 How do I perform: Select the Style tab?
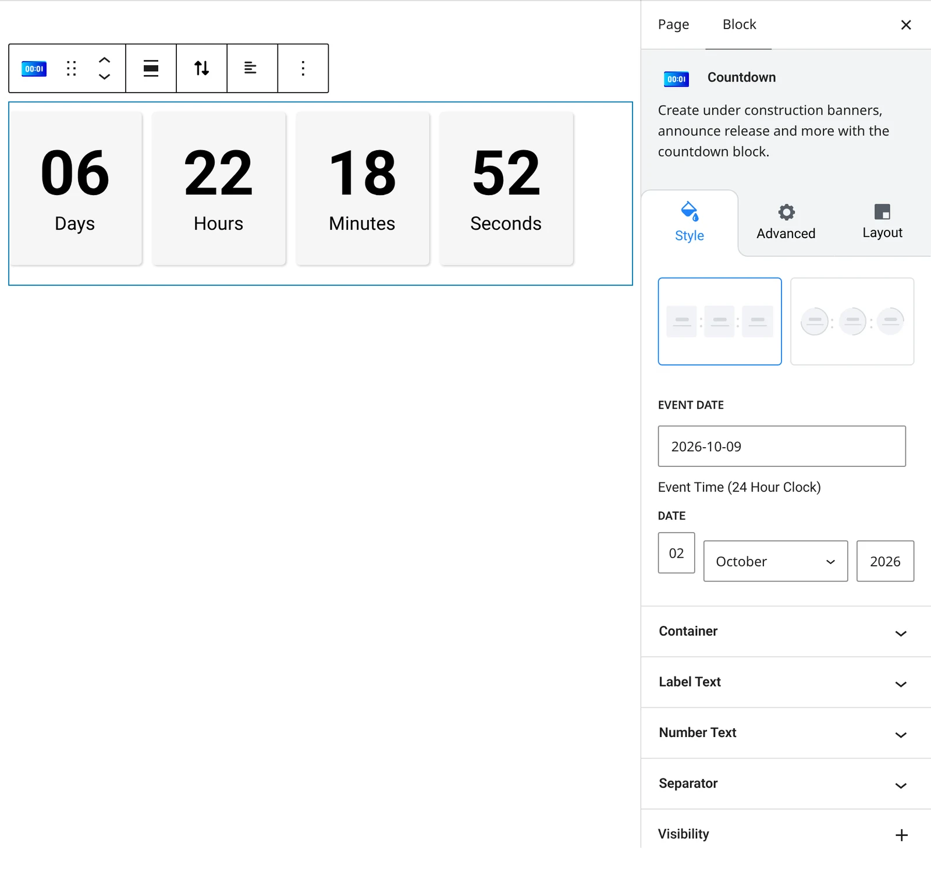point(690,222)
